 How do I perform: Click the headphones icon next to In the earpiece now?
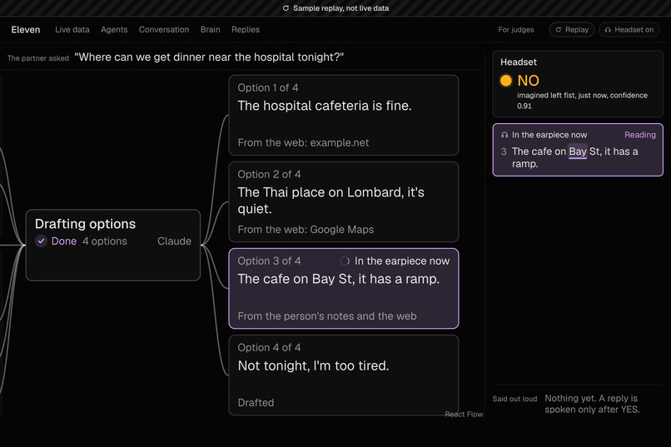pyautogui.click(x=504, y=135)
